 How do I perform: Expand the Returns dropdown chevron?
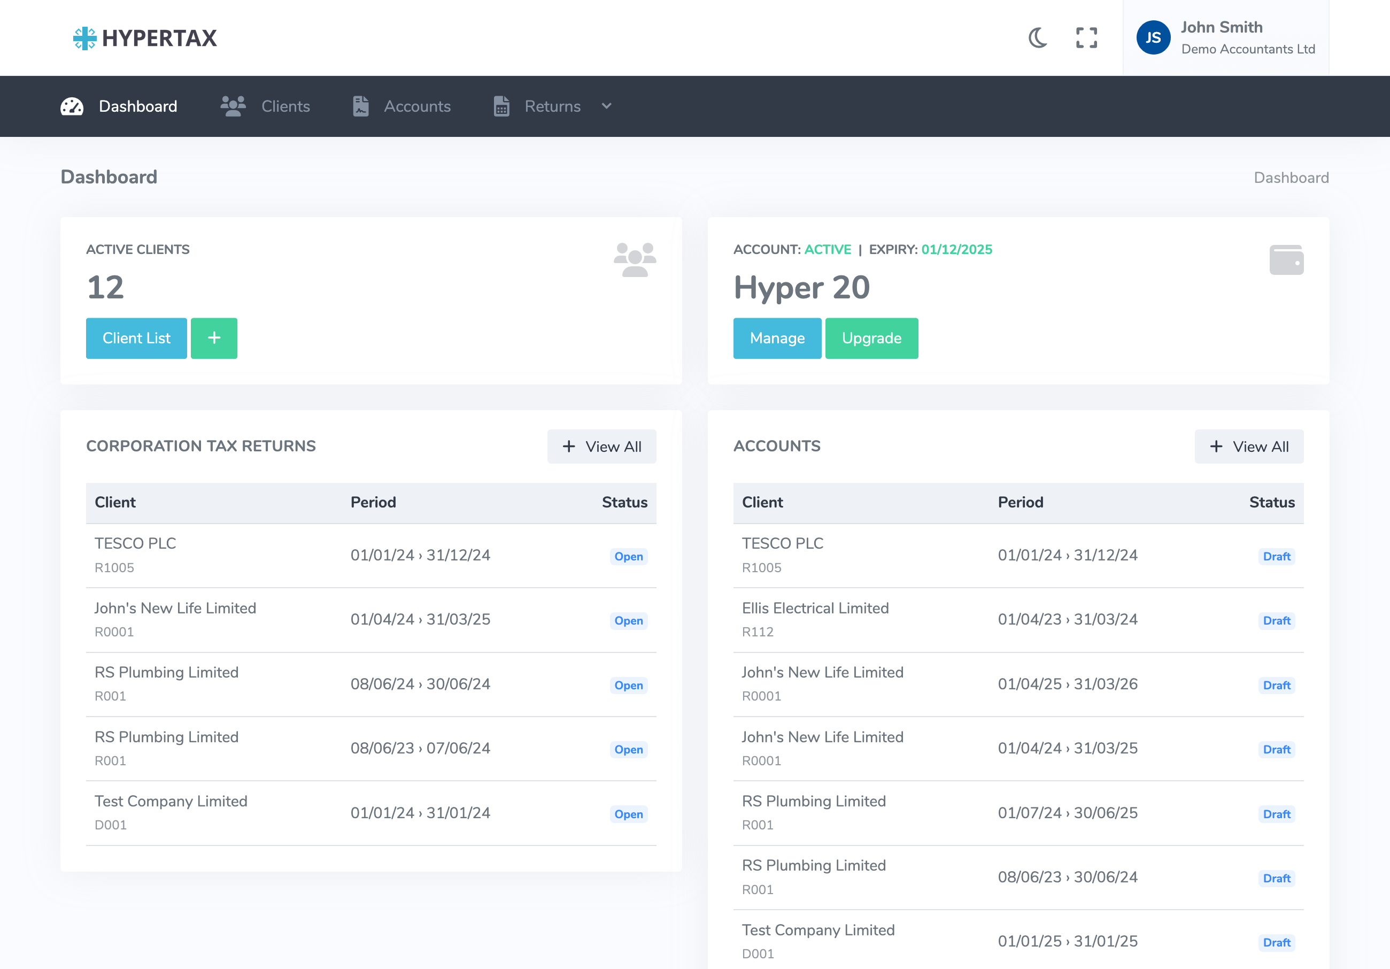coord(607,106)
